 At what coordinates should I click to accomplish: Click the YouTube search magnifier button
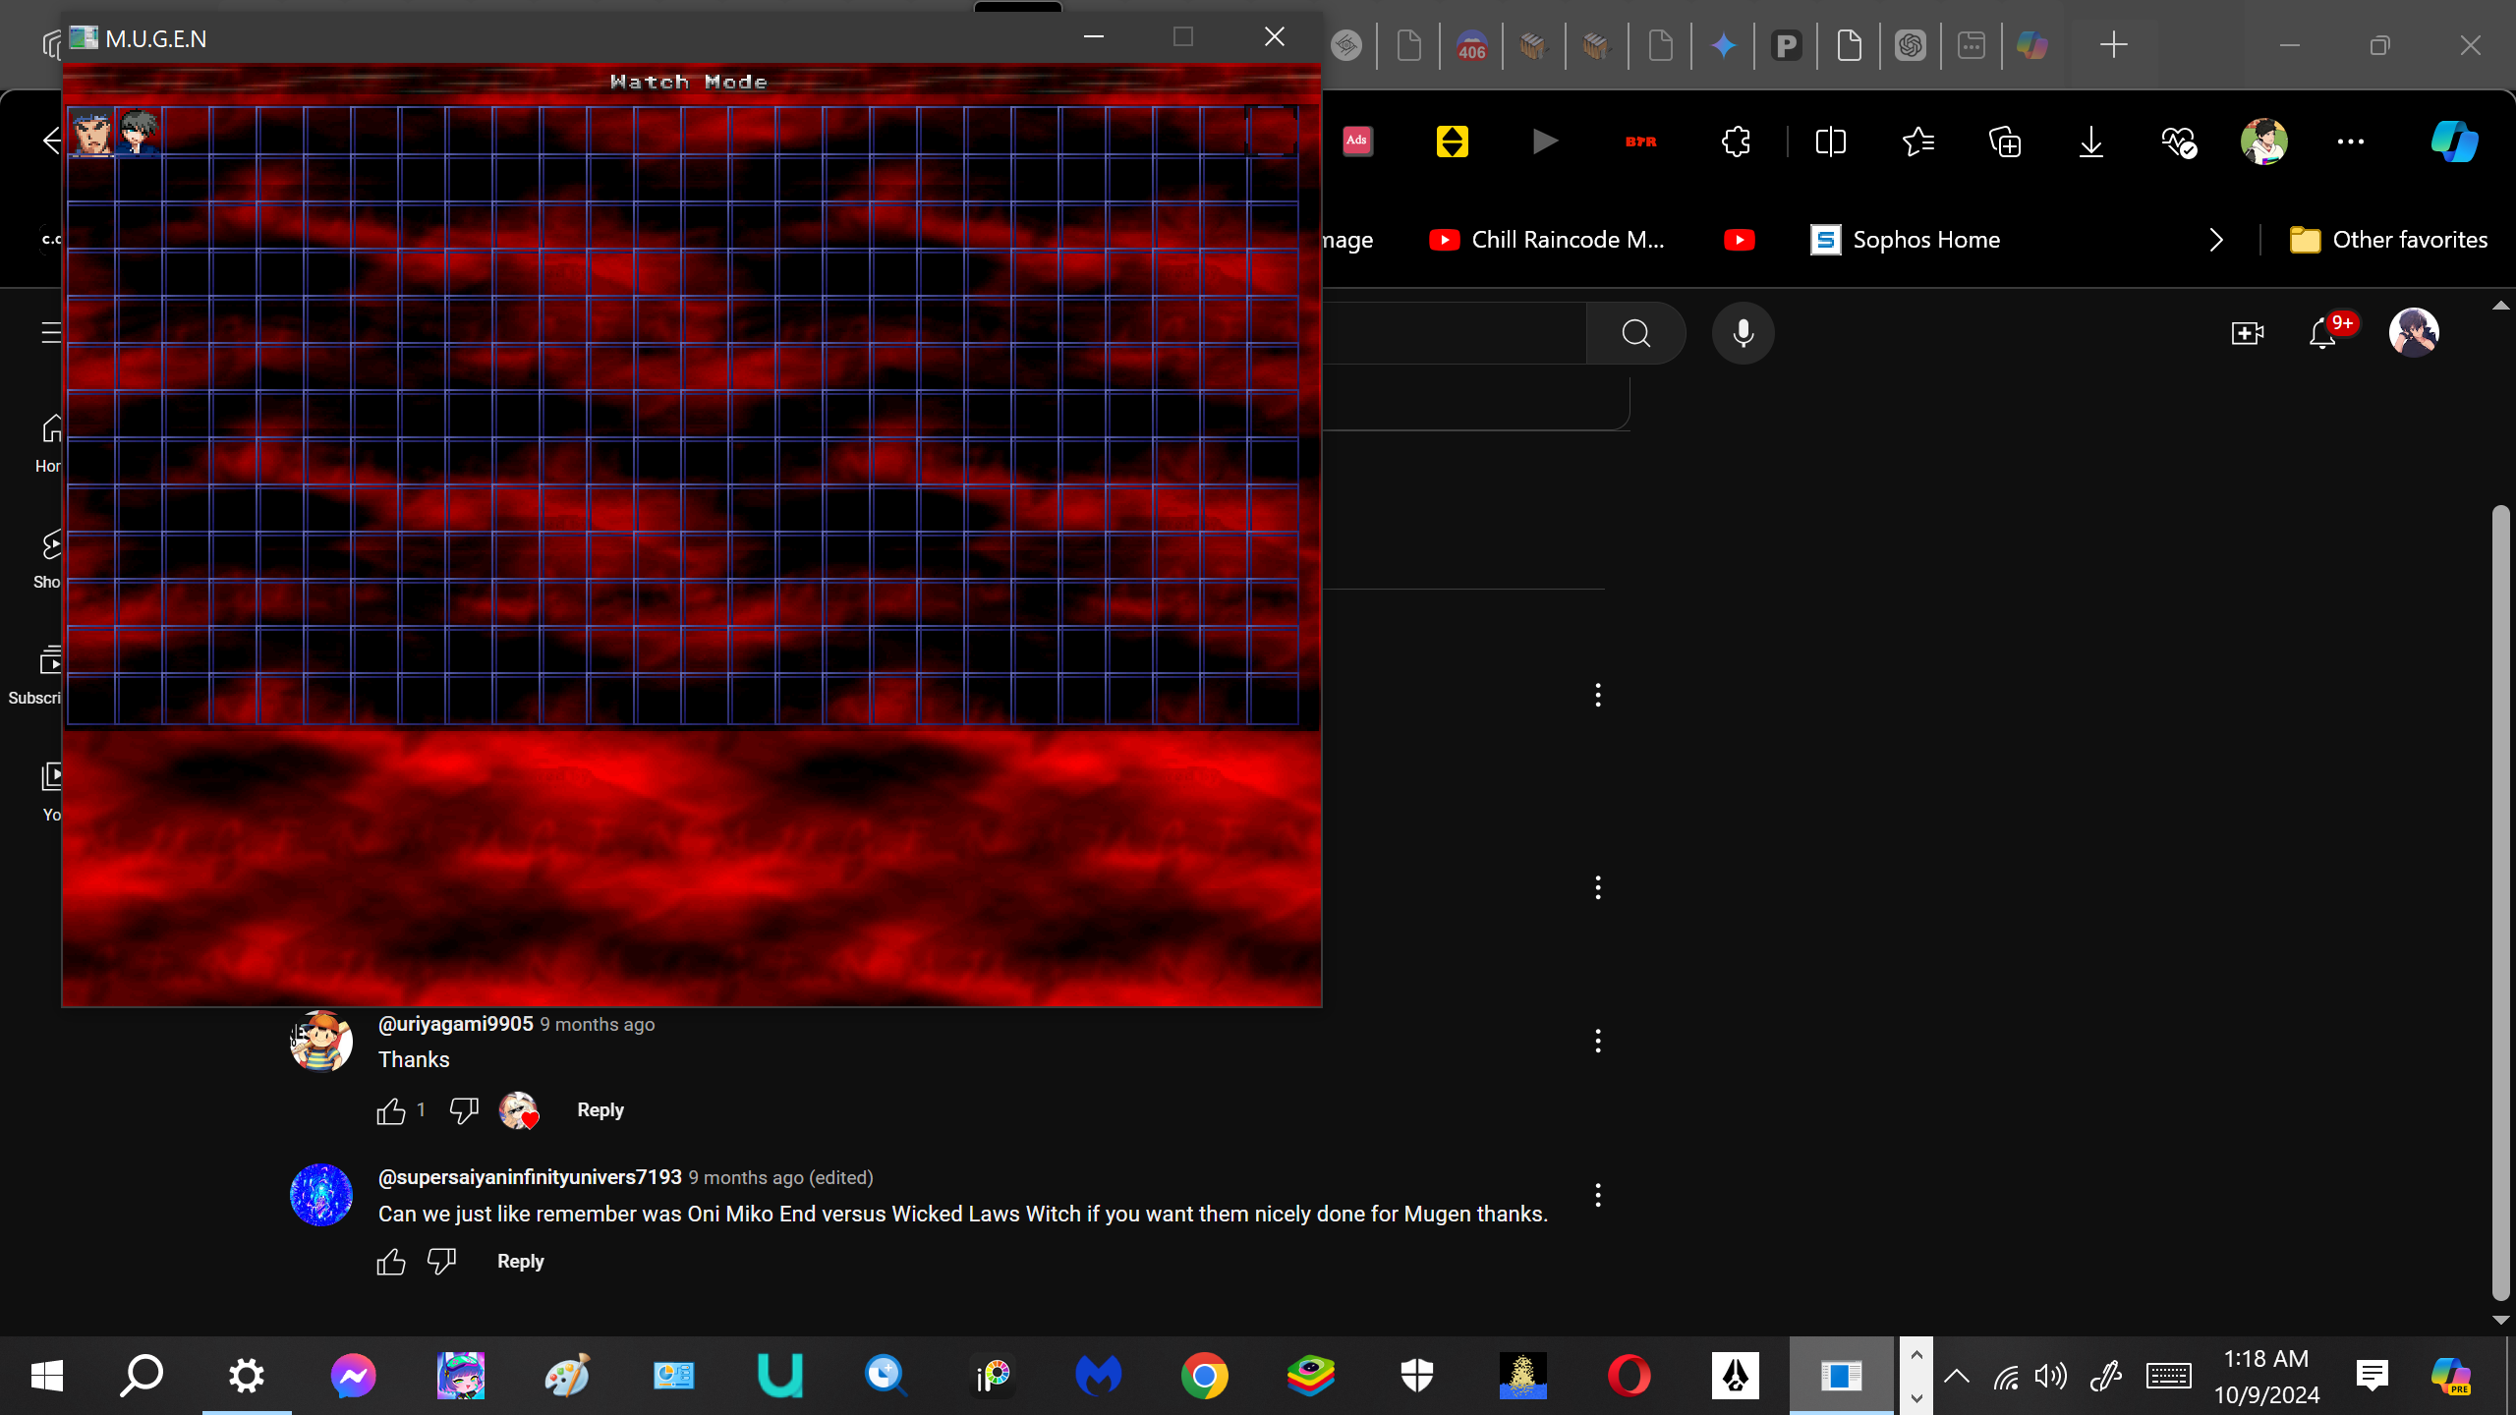1635,333
